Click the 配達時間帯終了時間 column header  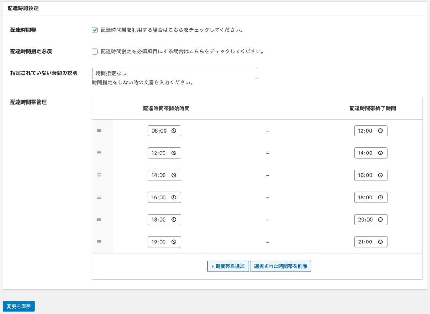click(x=372, y=108)
